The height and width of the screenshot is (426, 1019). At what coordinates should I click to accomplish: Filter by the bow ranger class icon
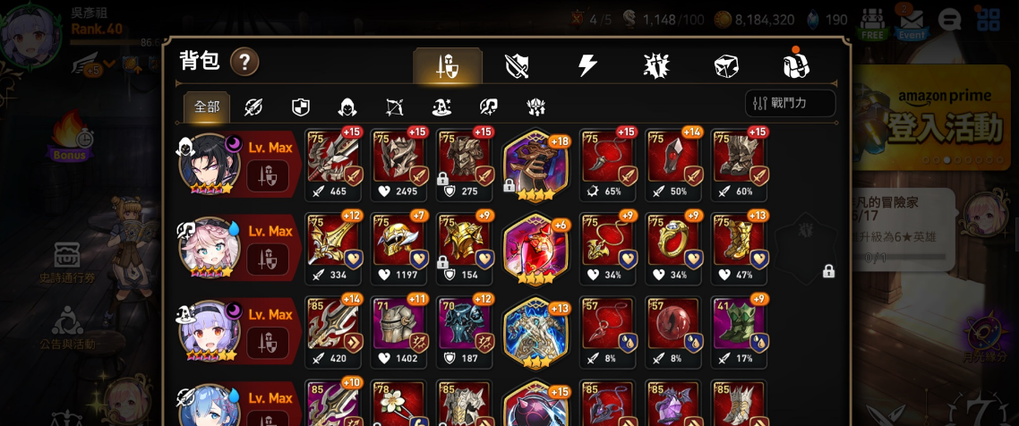click(395, 107)
